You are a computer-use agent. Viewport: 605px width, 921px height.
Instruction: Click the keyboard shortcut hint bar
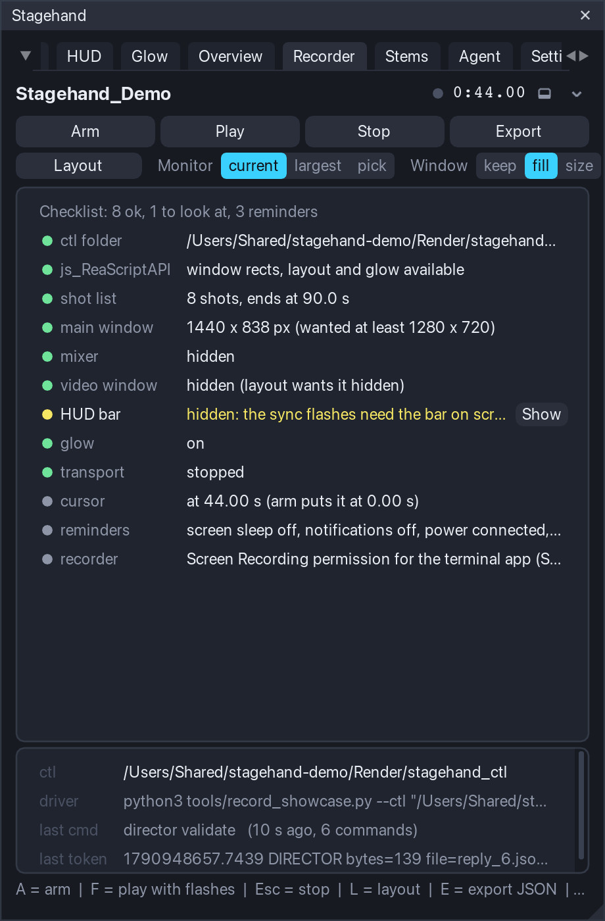(301, 889)
